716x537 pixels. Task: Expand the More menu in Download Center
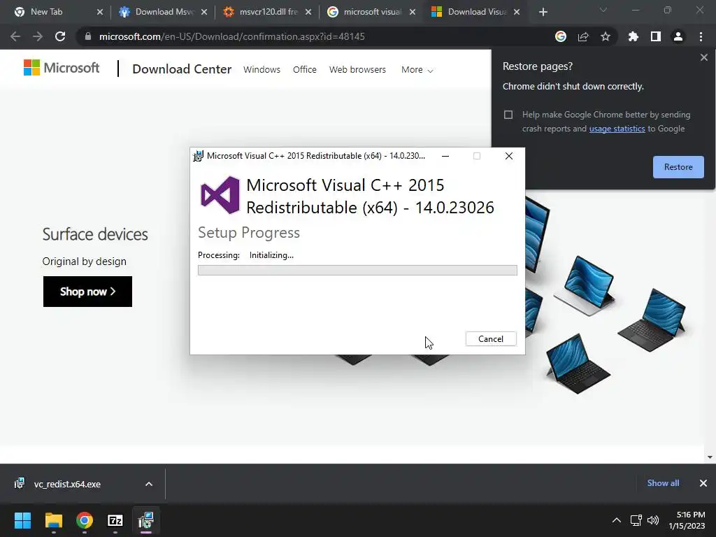pyautogui.click(x=417, y=70)
